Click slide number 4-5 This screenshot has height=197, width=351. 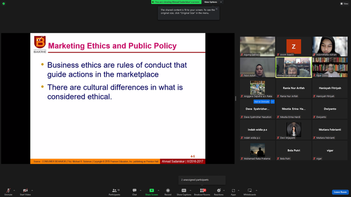pyautogui.click(x=193, y=157)
